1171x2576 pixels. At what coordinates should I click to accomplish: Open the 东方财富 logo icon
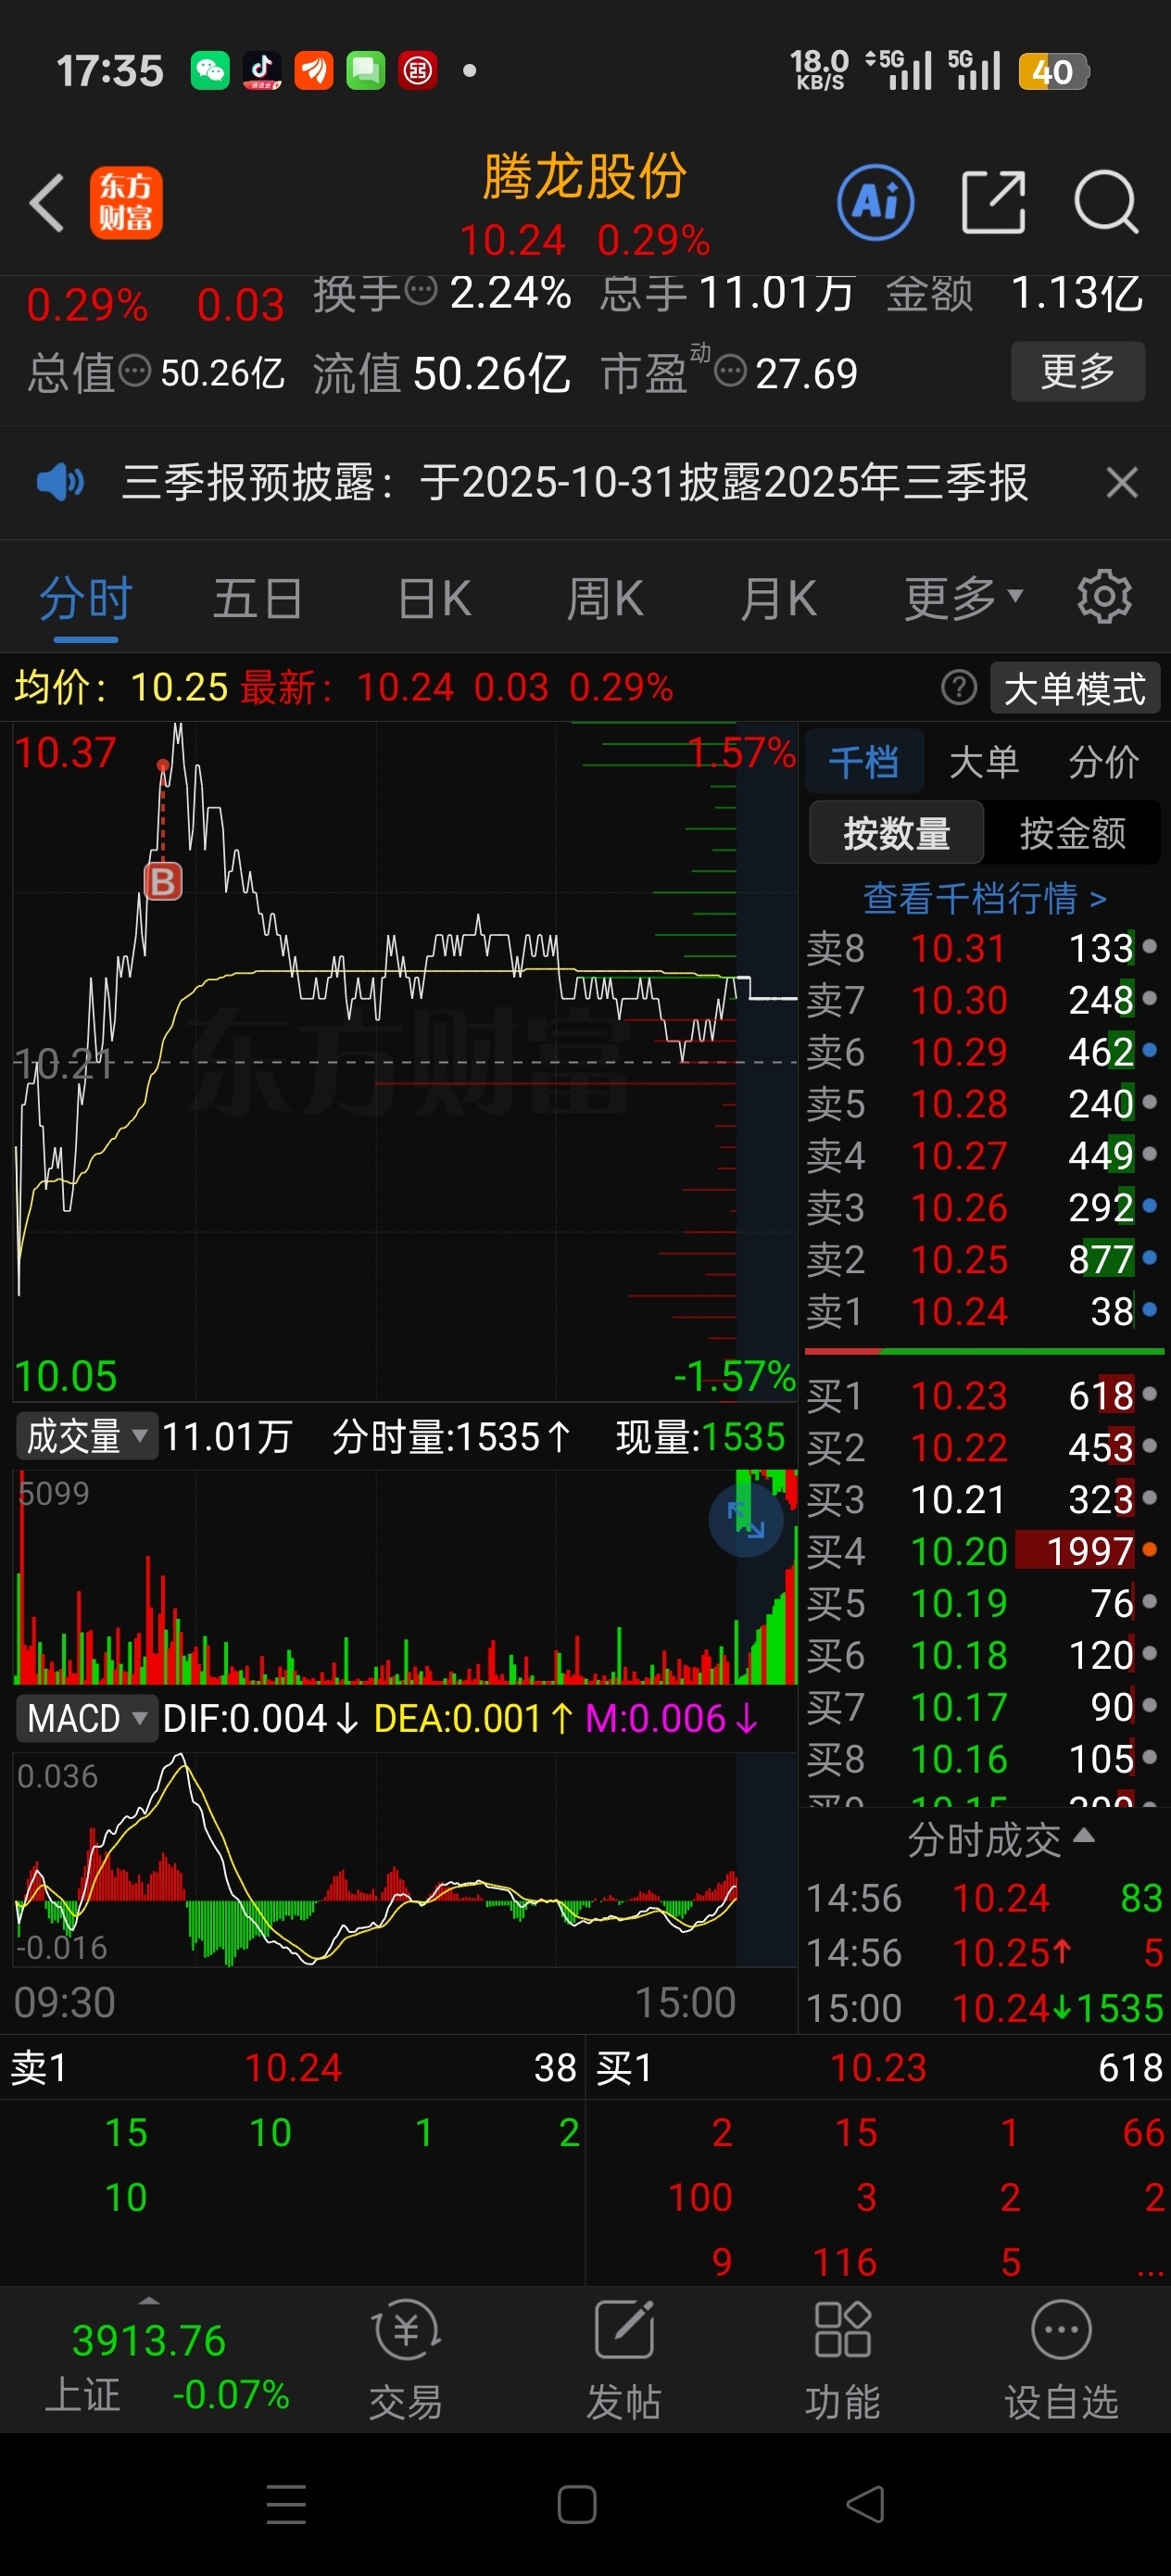(126, 203)
